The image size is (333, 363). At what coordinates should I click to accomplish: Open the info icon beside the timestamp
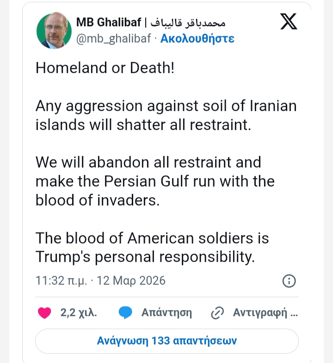(289, 281)
